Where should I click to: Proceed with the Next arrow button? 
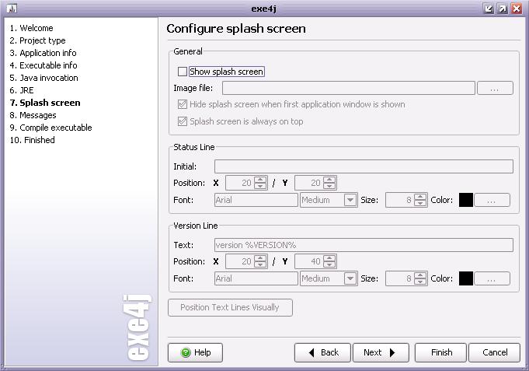(381, 352)
